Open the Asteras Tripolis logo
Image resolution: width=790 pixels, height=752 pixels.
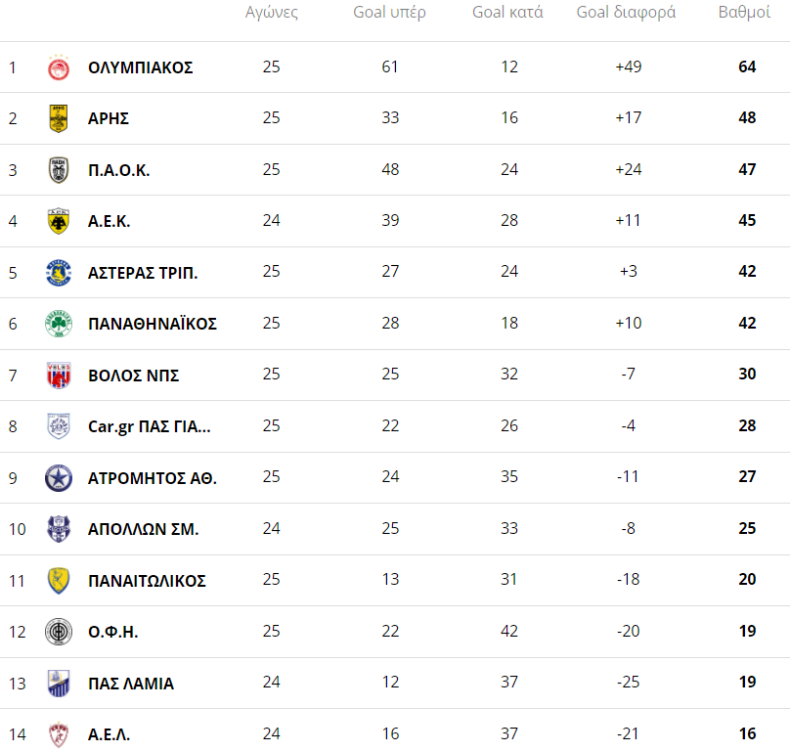pos(59,272)
